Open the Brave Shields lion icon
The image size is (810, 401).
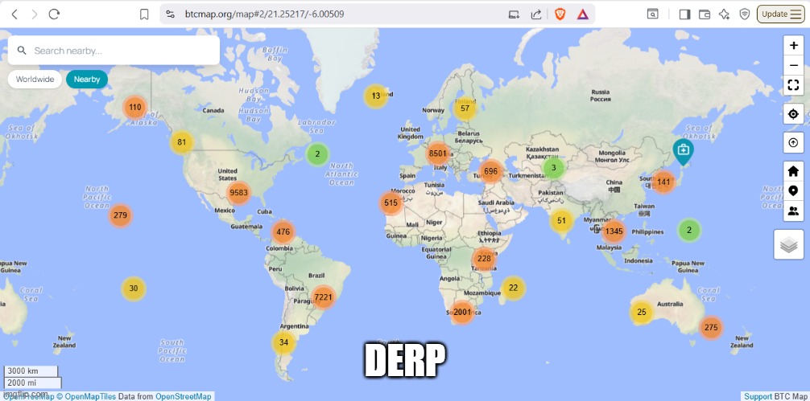pos(560,14)
